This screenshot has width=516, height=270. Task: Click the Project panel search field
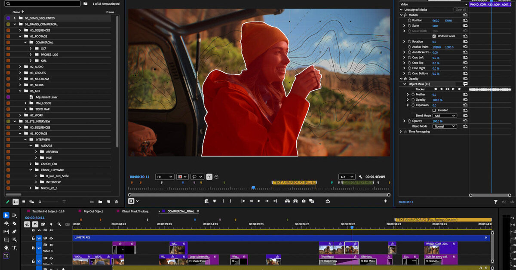point(42,3)
